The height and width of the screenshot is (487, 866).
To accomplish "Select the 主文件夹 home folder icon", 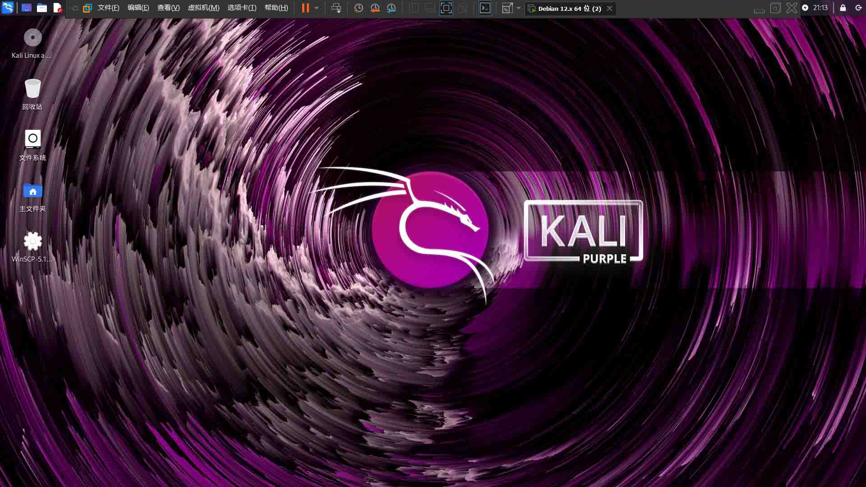I will coord(32,191).
